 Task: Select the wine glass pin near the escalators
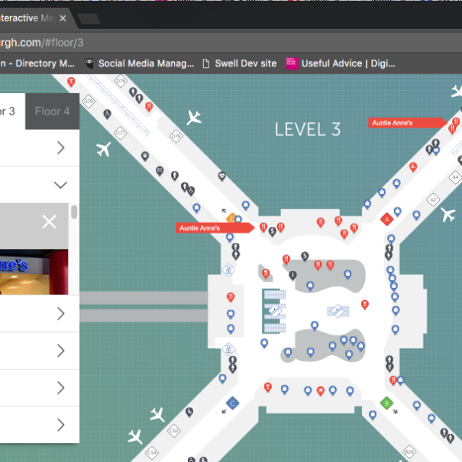pyautogui.click(x=264, y=273)
